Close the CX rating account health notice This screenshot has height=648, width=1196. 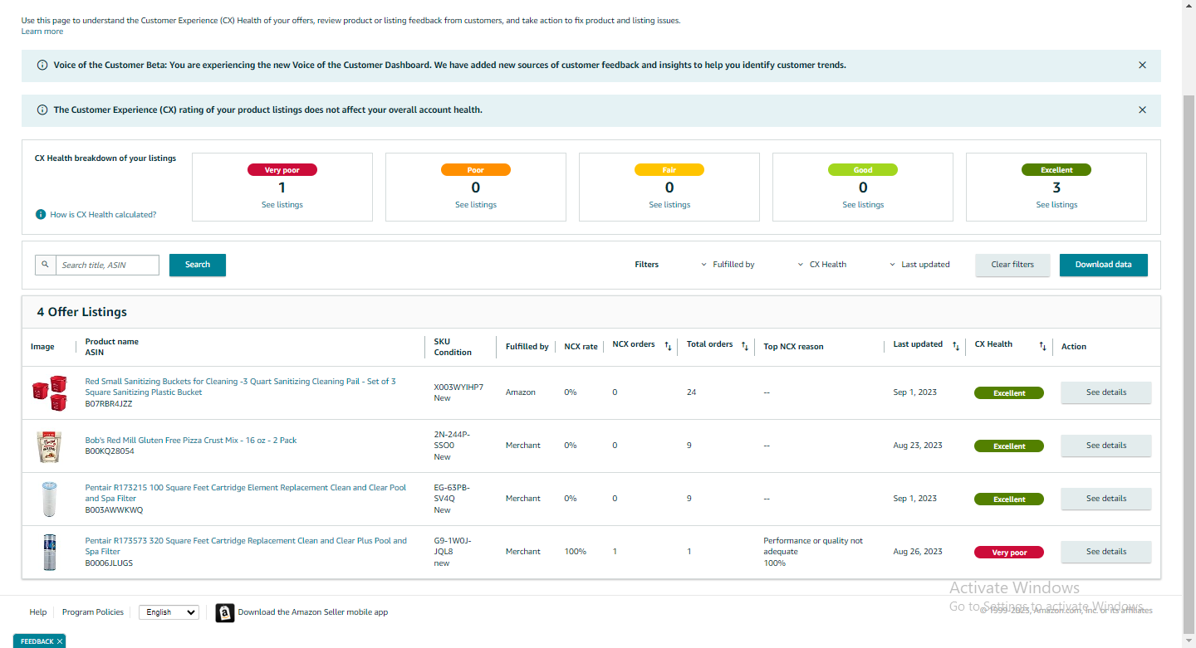1142,110
